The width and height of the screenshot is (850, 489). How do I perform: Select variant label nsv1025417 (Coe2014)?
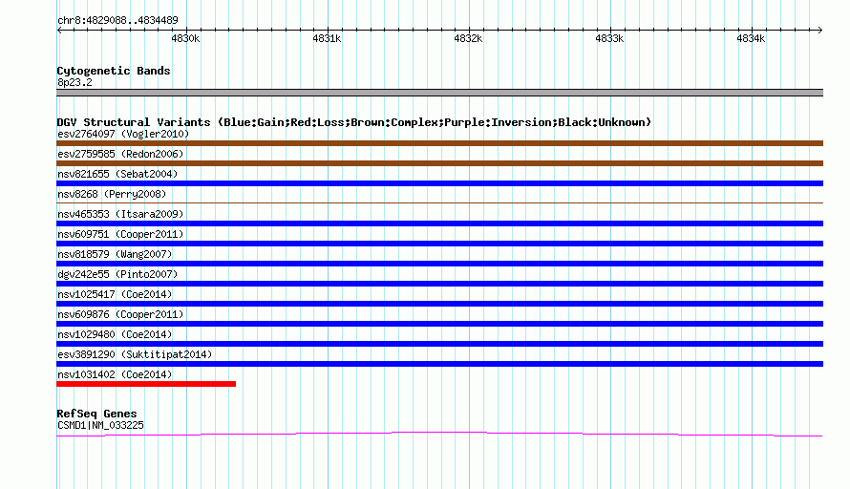115,294
